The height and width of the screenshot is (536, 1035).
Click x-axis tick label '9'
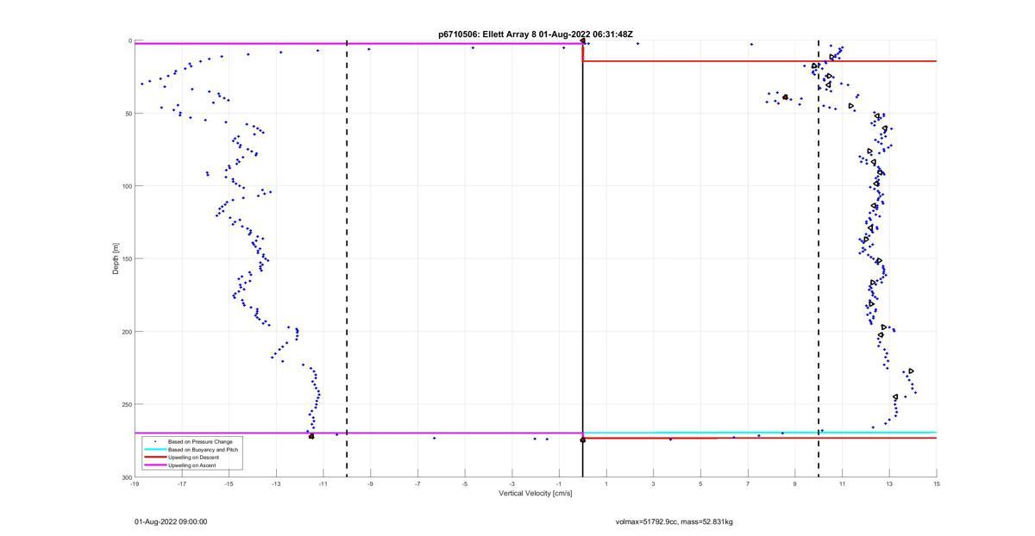point(794,483)
